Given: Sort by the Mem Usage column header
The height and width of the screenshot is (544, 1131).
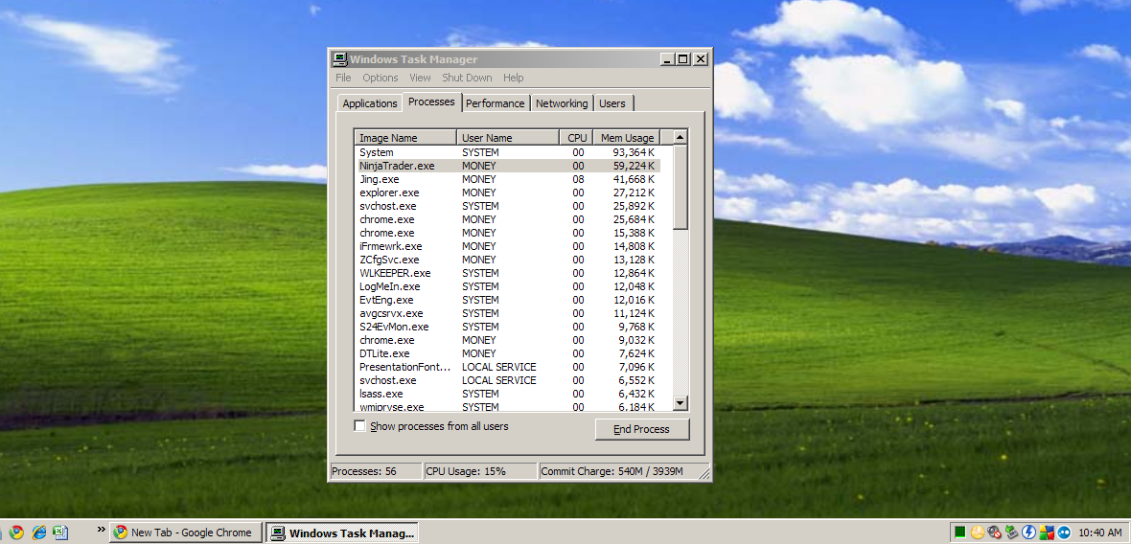Looking at the screenshot, I should coord(627,138).
